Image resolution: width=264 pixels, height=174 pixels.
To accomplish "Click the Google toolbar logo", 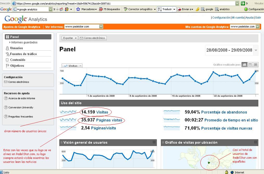I will (x=6, y=9).
